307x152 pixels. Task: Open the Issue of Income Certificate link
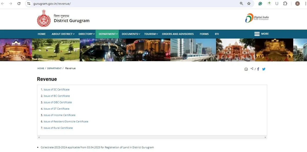(59, 115)
